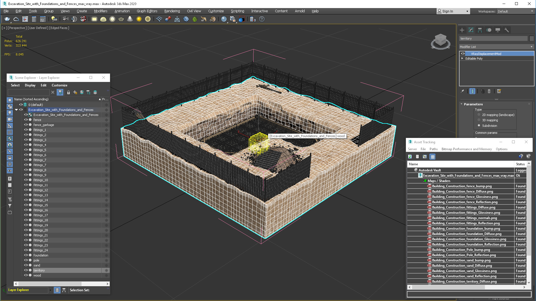Collapse Excavation_Site_with_Foundations_and_Fences layer
The height and width of the screenshot is (301, 536).
[16, 110]
